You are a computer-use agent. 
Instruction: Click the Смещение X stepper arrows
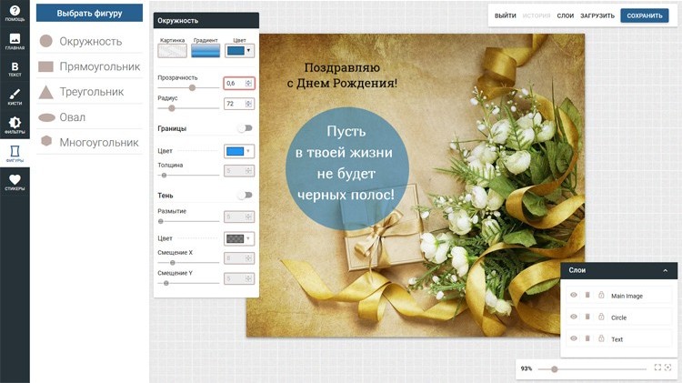click(248, 258)
